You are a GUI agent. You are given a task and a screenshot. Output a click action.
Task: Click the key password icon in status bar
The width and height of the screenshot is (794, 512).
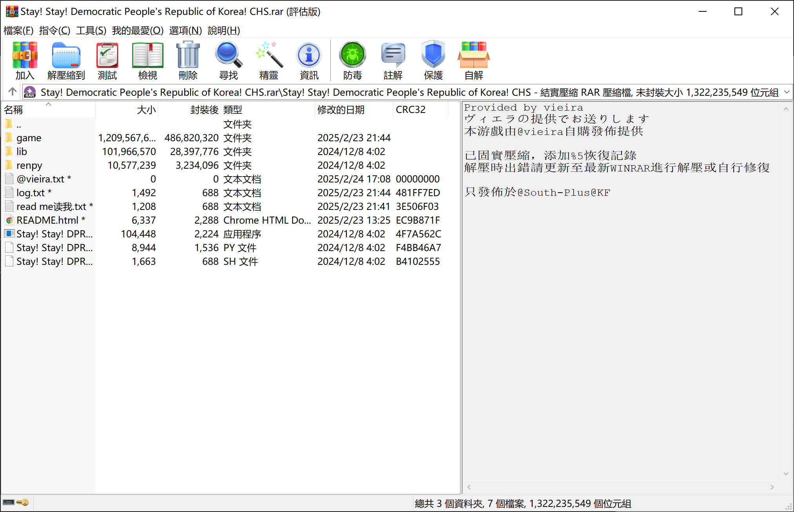[23, 503]
